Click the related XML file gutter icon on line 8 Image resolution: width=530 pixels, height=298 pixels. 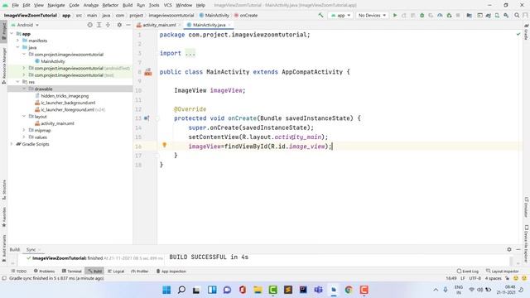(148, 72)
